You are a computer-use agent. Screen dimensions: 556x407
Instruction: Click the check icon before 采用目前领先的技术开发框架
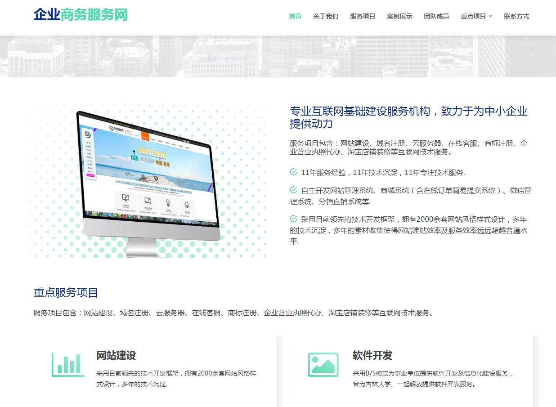click(294, 219)
